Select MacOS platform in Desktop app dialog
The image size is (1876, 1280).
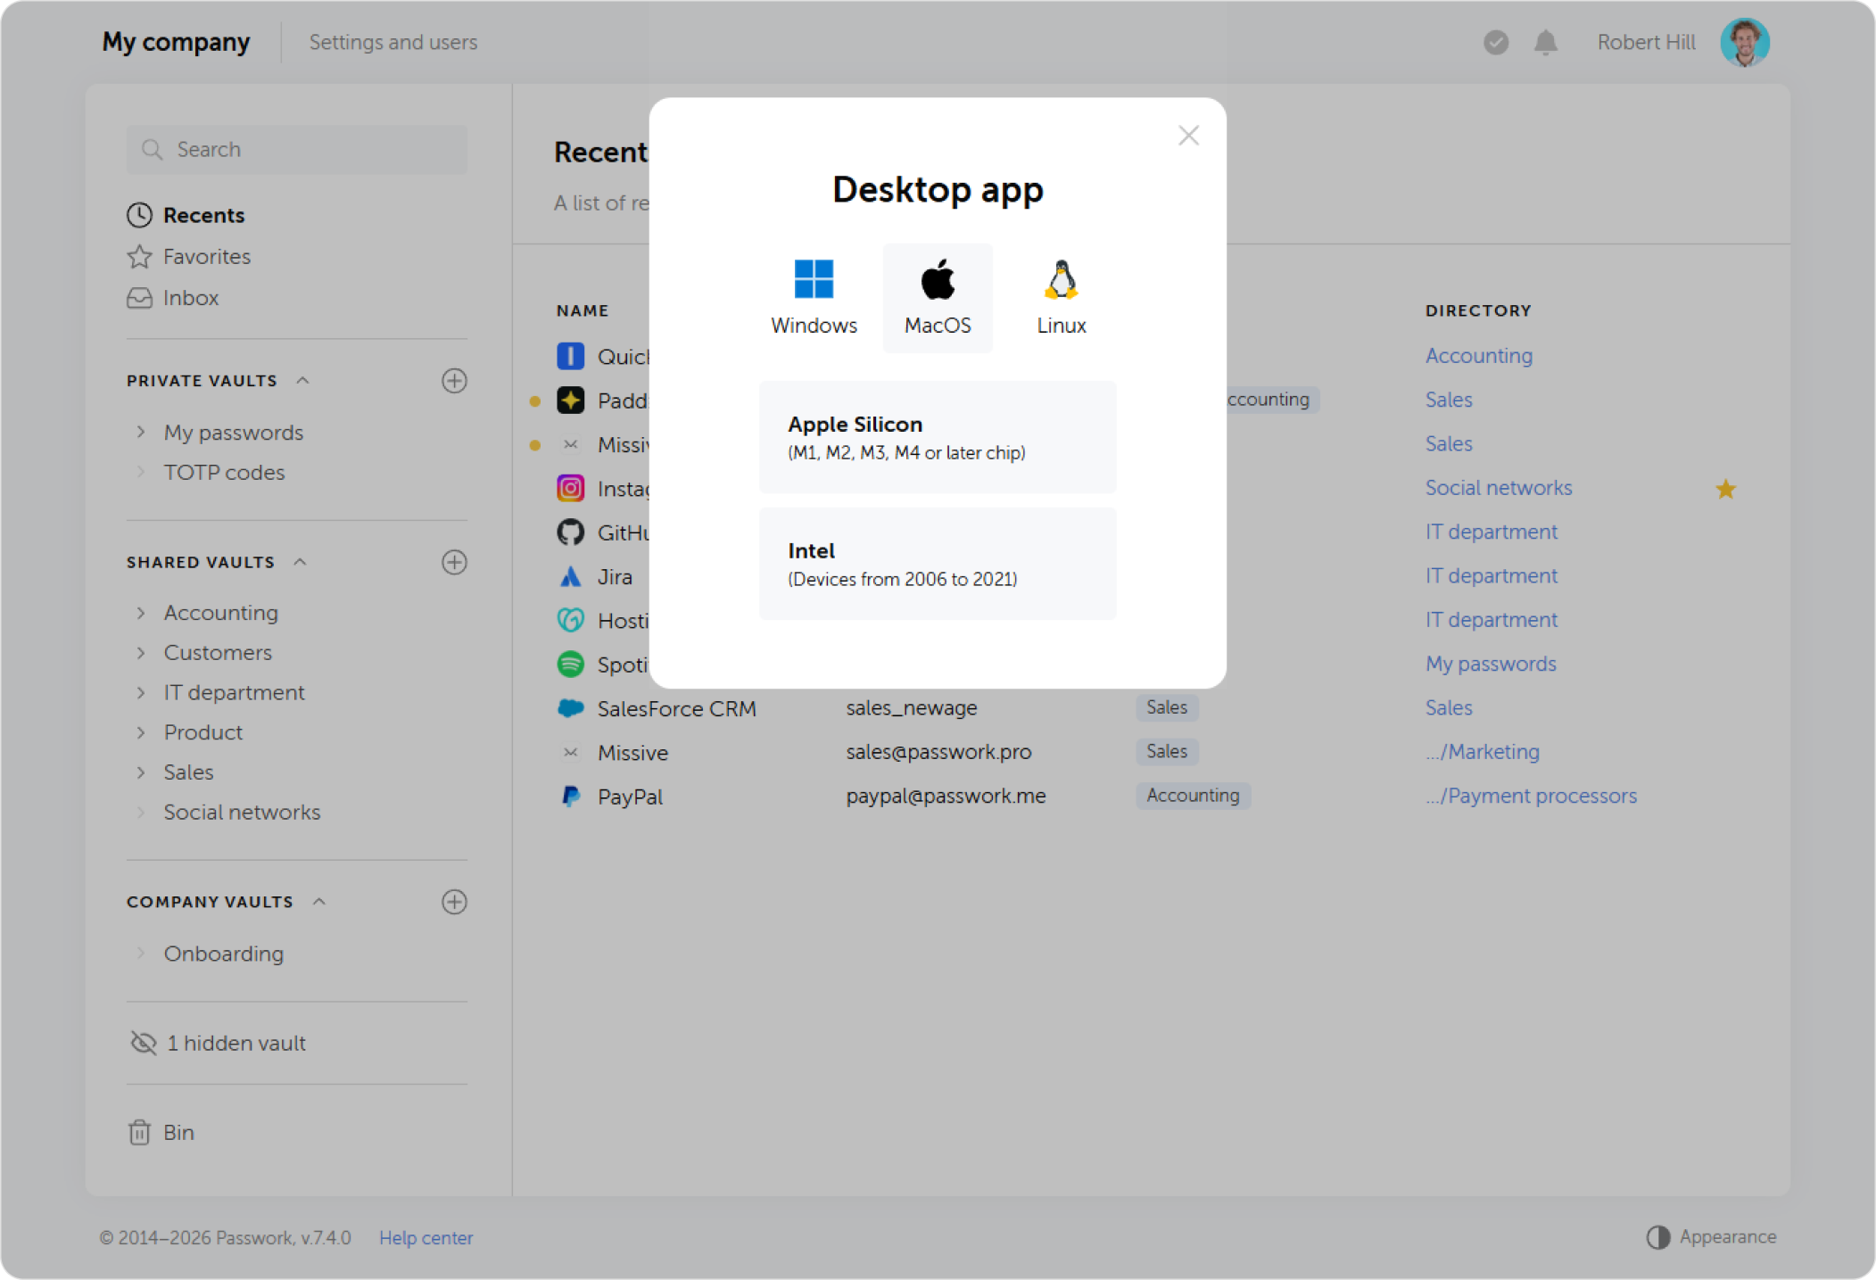[938, 297]
